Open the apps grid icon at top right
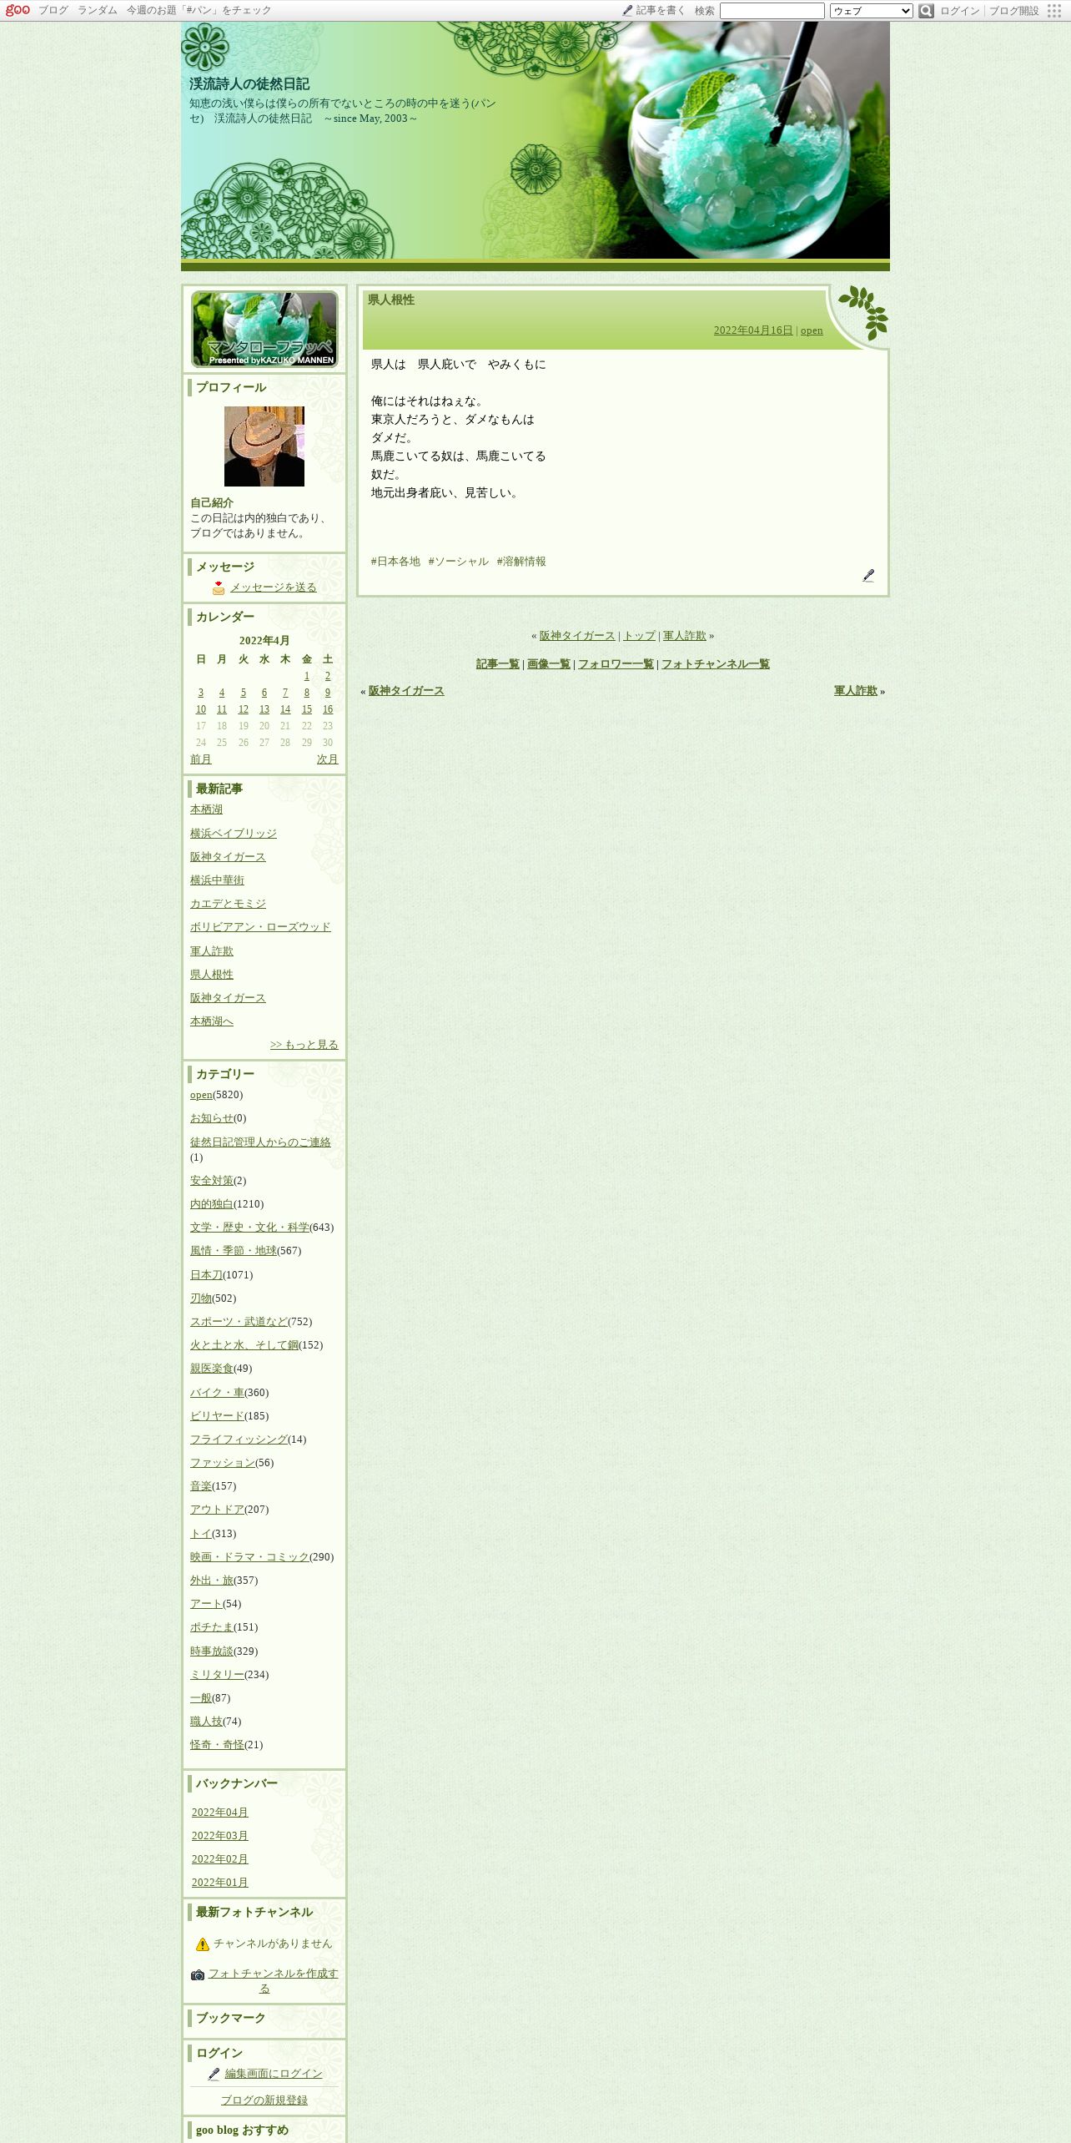 (1054, 11)
